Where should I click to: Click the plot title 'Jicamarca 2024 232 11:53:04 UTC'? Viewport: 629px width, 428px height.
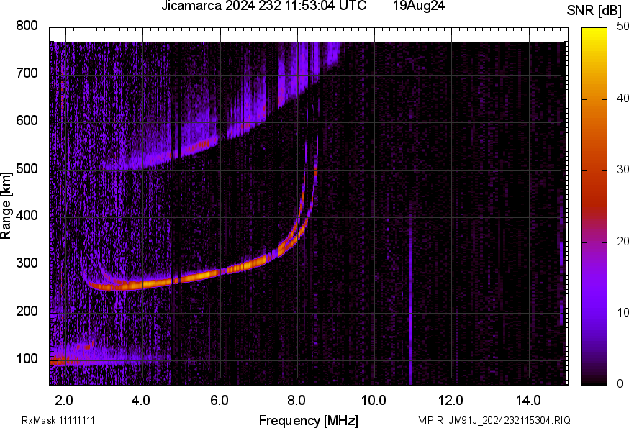[x=264, y=6]
